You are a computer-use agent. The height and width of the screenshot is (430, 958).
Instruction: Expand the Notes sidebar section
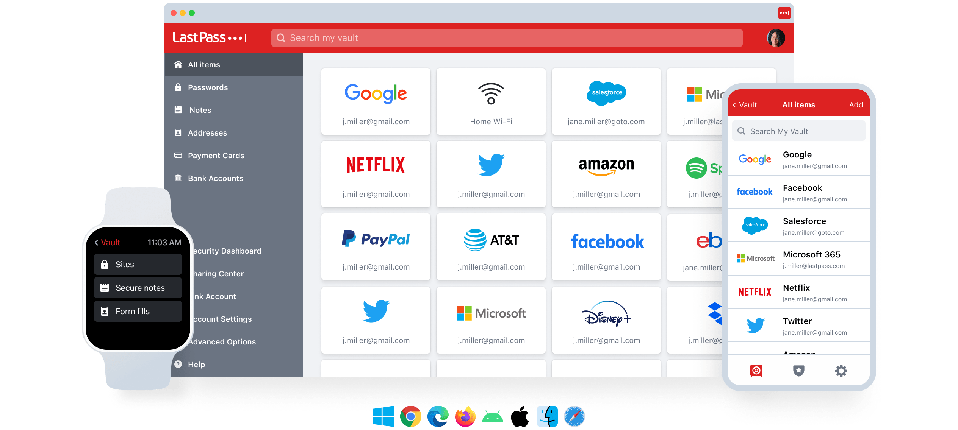[x=200, y=110]
